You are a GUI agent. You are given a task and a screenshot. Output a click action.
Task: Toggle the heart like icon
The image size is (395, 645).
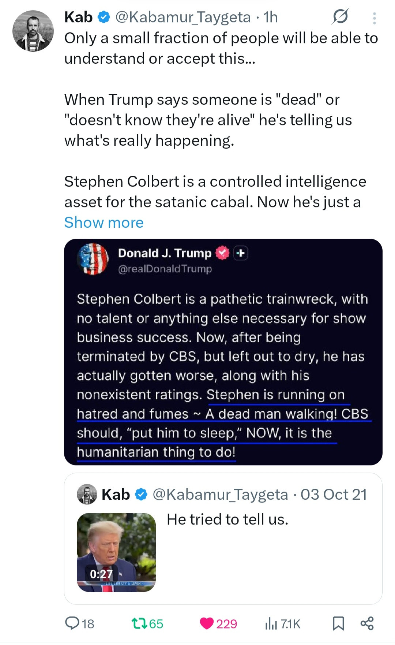(x=207, y=623)
